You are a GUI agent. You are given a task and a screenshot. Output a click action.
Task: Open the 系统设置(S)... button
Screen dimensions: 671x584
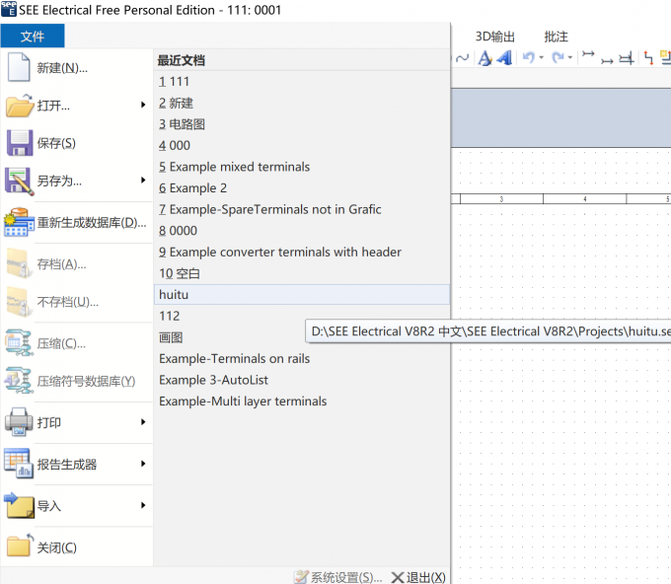point(338,577)
